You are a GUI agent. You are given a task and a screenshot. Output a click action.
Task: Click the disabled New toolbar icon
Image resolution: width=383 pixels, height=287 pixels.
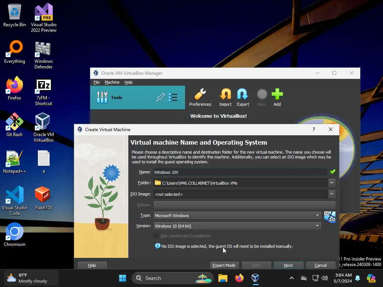pyautogui.click(x=261, y=98)
